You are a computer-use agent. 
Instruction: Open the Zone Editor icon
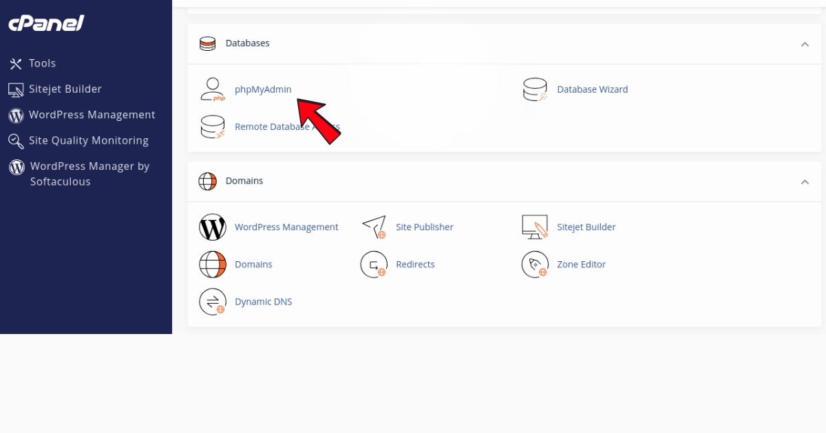[535, 265]
